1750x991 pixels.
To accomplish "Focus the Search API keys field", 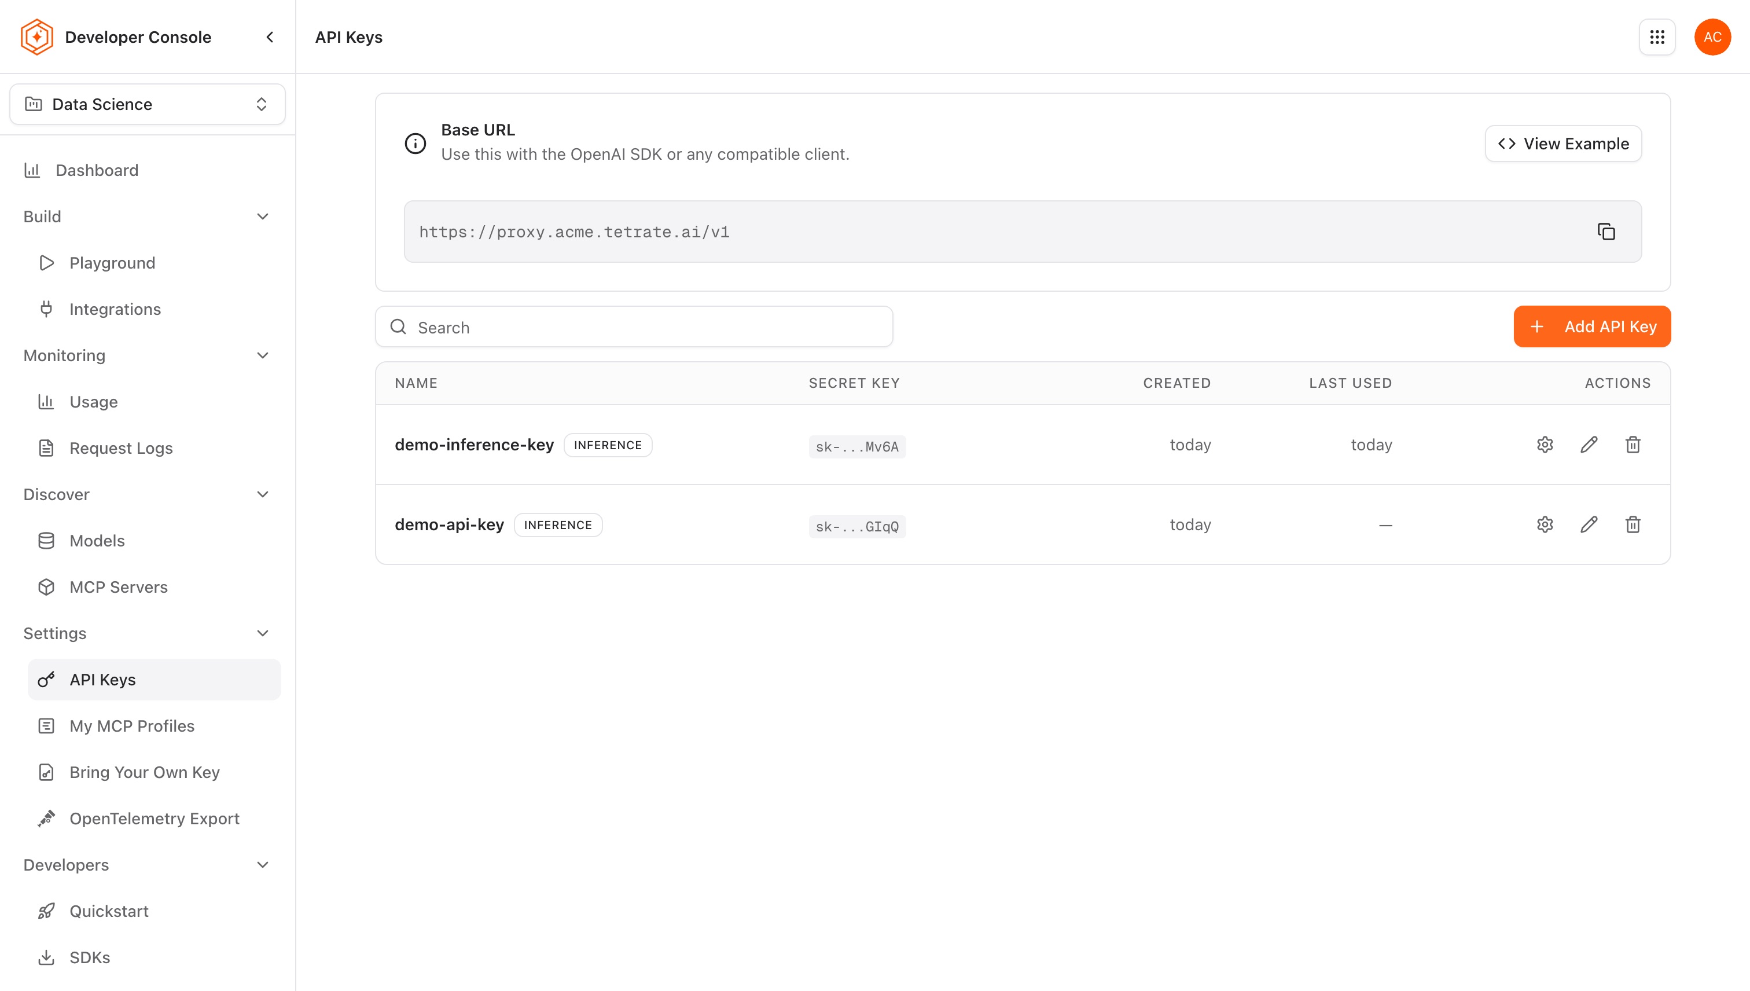I will (x=634, y=326).
